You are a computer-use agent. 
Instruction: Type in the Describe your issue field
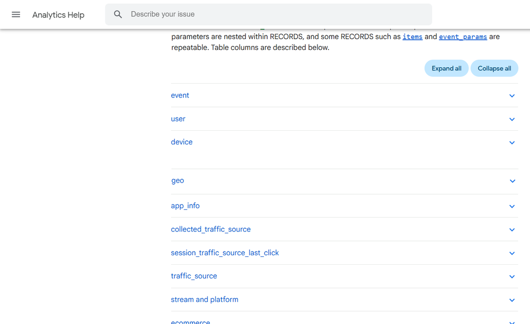pyautogui.click(x=276, y=15)
